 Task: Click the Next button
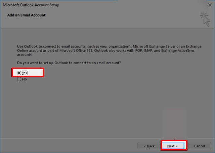173,146
